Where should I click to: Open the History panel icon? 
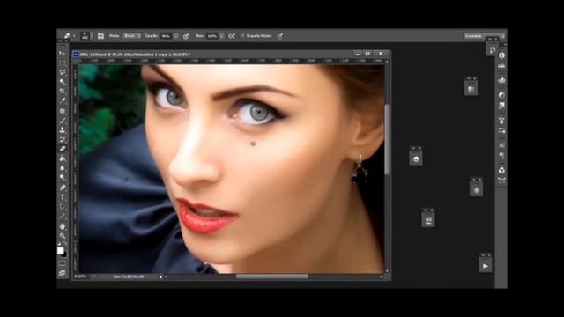(x=492, y=49)
